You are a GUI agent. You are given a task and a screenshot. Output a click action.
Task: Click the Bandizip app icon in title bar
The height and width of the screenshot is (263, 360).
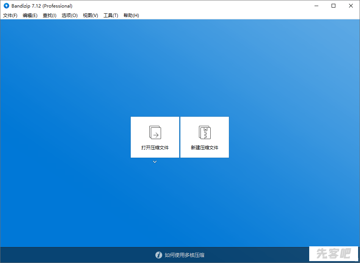click(6, 6)
